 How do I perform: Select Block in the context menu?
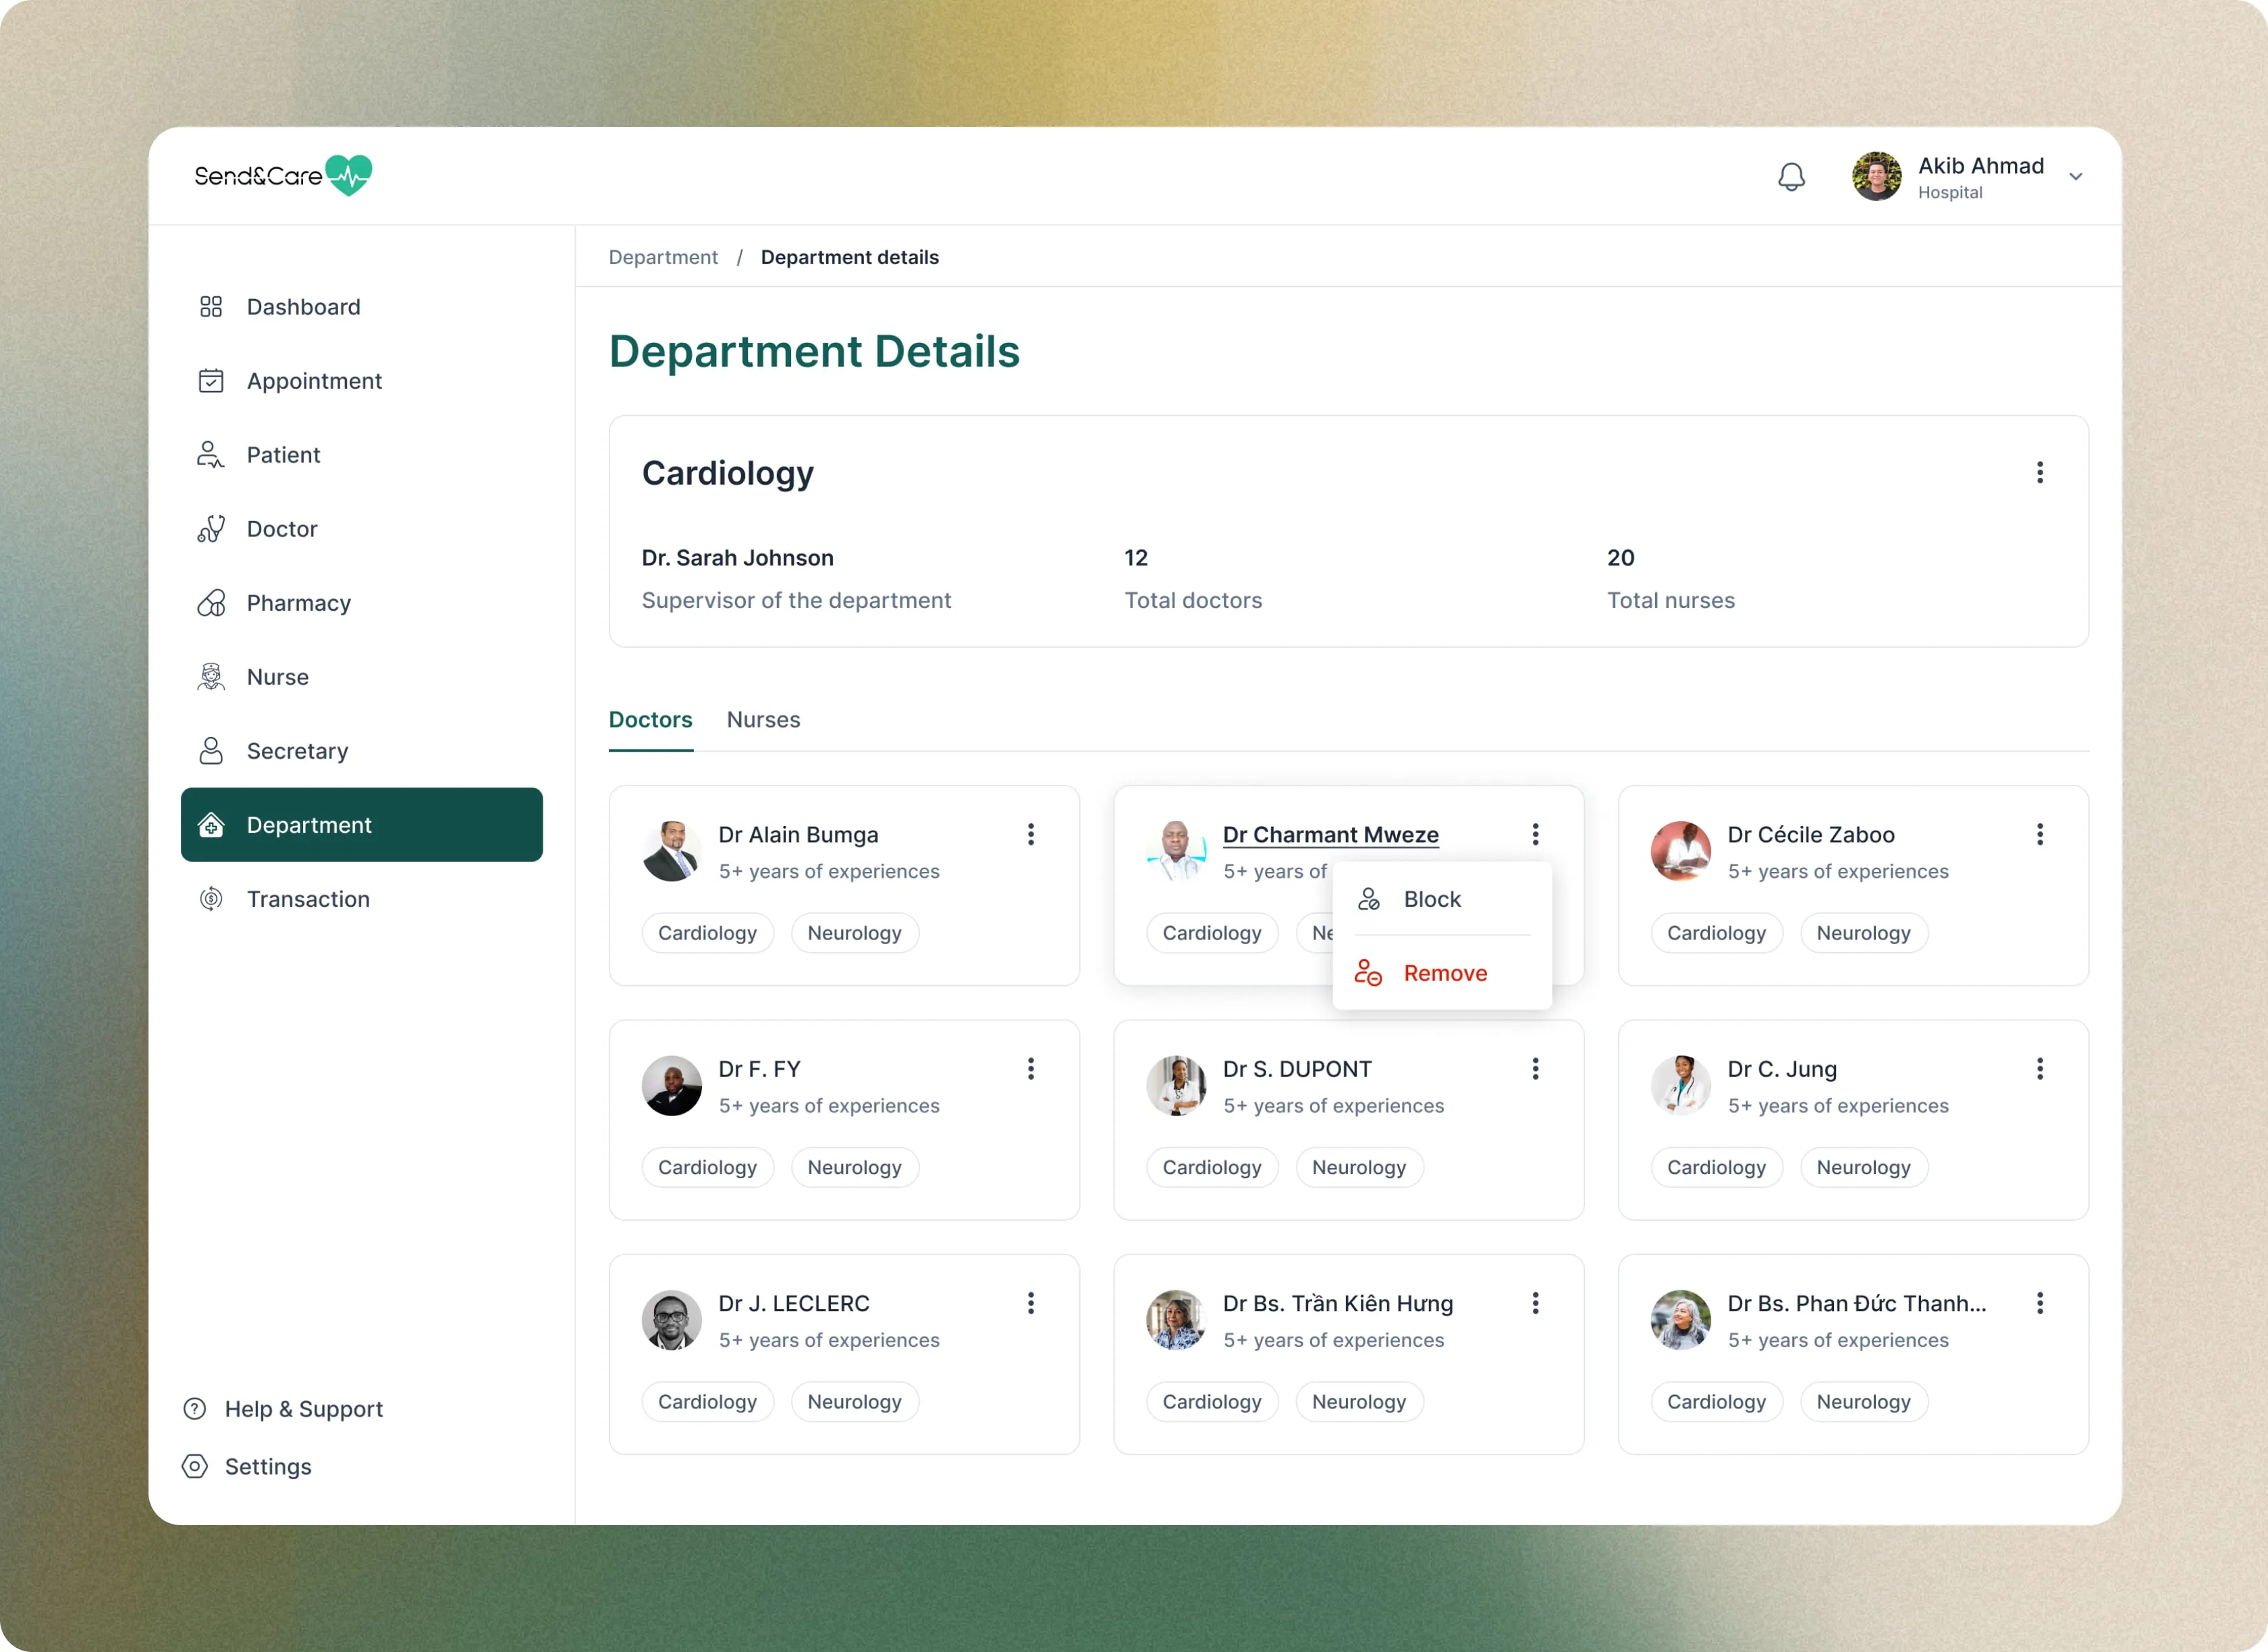(1431, 899)
